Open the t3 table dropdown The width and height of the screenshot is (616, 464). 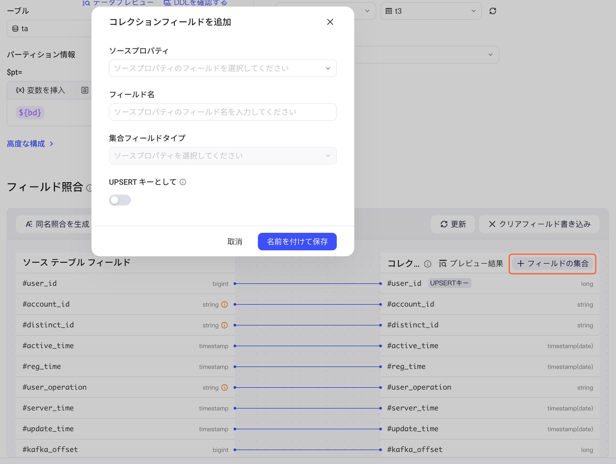pyautogui.click(x=431, y=11)
